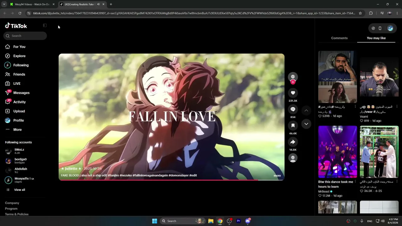
Task: Open options for the 5398-likes video
Action: point(355,107)
